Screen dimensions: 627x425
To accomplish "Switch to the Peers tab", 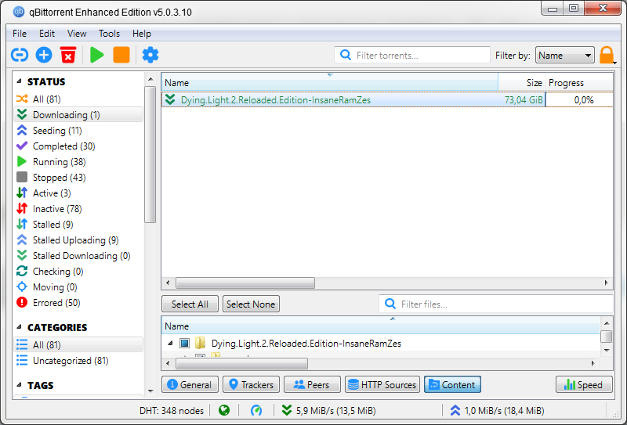I will 312,384.
